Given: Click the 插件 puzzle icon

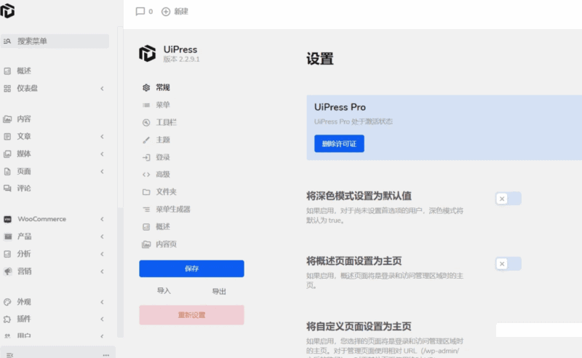Looking at the screenshot, I should 7,319.
